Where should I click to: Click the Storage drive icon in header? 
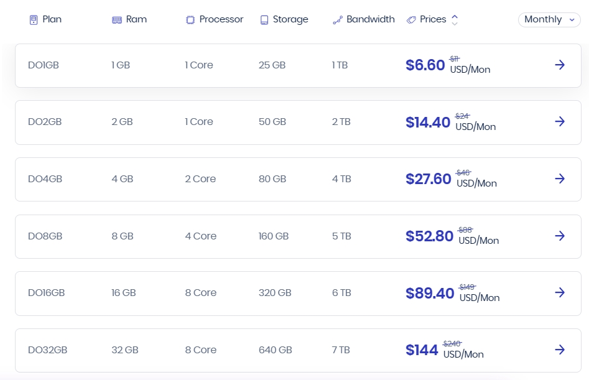pos(264,20)
